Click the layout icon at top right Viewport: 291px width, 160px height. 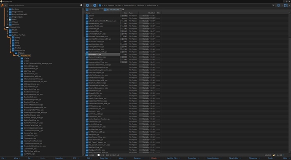pyautogui.click(x=286, y=5)
